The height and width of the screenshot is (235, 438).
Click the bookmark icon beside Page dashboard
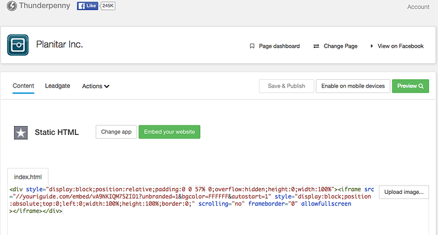pos(252,46)
